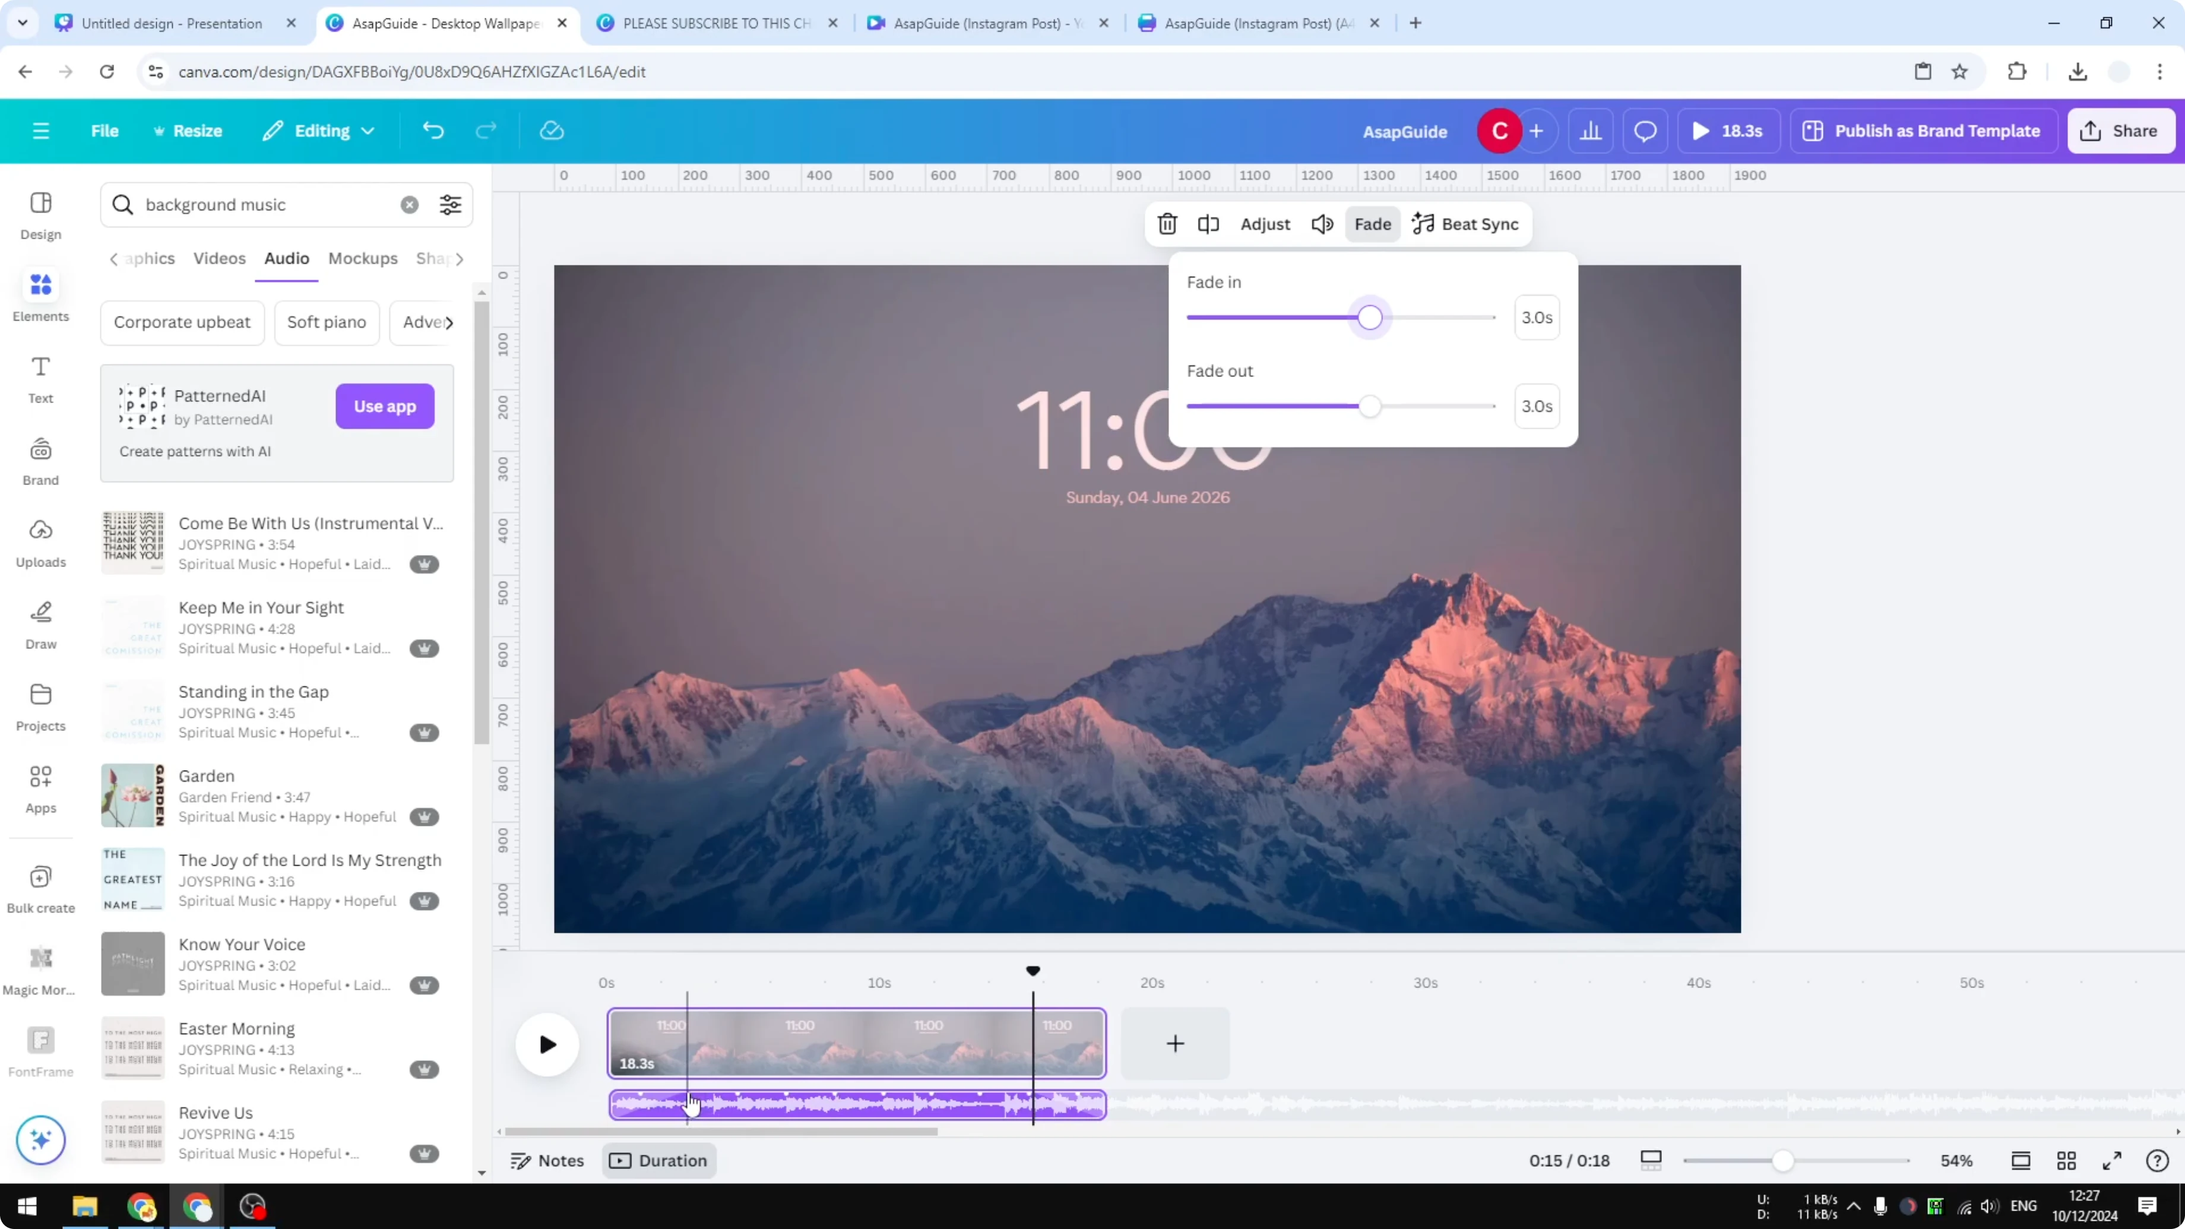Expand more audio style chips
2185x1229 pixels.
tap(451, 322)
